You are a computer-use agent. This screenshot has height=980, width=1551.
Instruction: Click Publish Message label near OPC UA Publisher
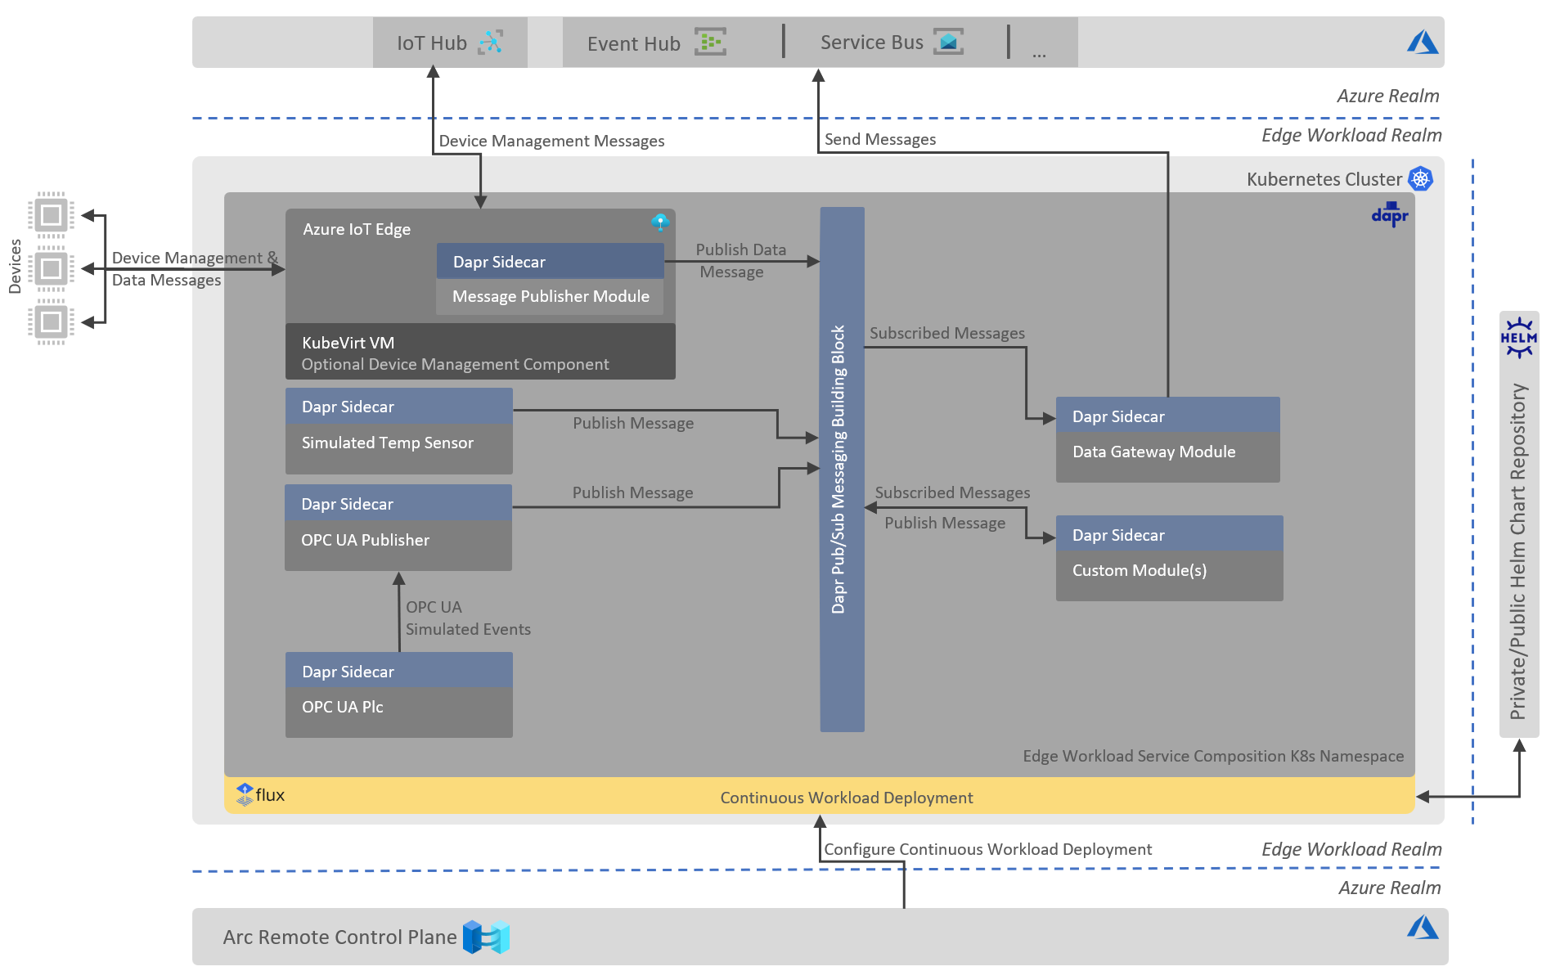[x=632, y=492]
